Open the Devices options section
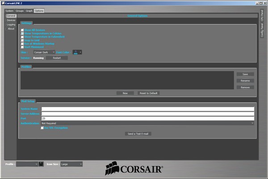This screenshot has width=268, height=179. pyautogui.click(x=11, y=20)
